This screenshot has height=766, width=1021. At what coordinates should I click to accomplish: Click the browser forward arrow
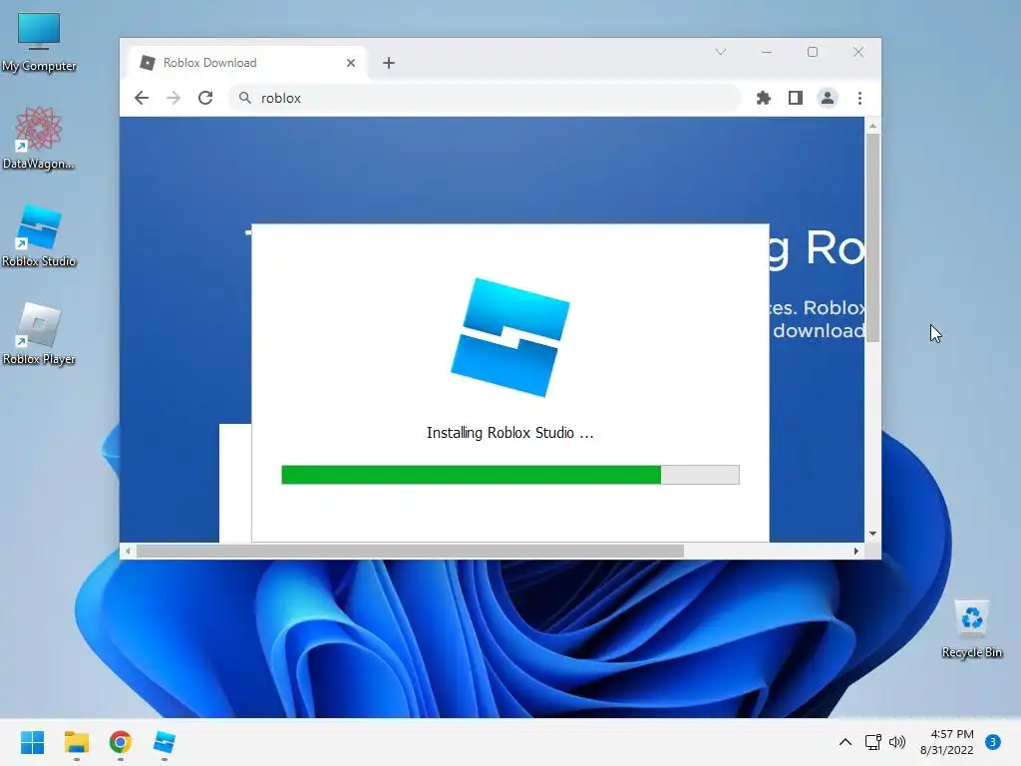coord(173,98)
